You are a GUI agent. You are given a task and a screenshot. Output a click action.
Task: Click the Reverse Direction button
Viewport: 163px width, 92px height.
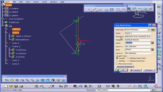pos(125,66)
